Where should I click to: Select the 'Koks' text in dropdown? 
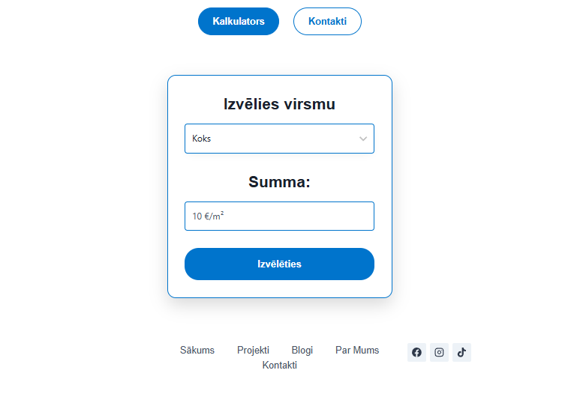pos(201,139)
